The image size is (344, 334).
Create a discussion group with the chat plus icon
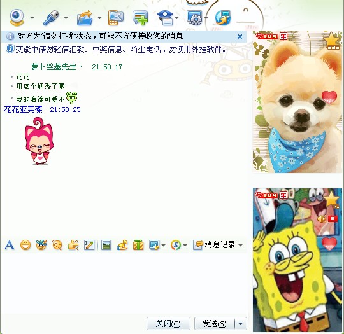click(140, 18)
